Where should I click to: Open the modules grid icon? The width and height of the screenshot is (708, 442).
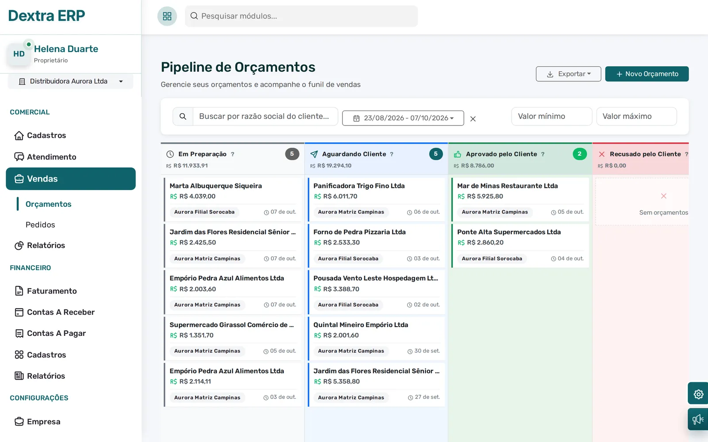167,16
